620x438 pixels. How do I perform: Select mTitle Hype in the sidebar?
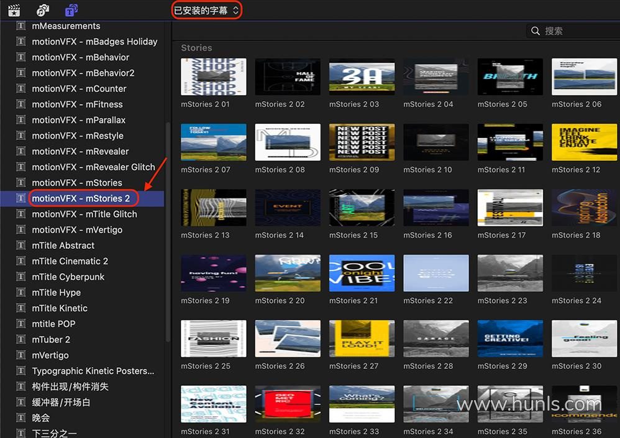pos(56,292)
